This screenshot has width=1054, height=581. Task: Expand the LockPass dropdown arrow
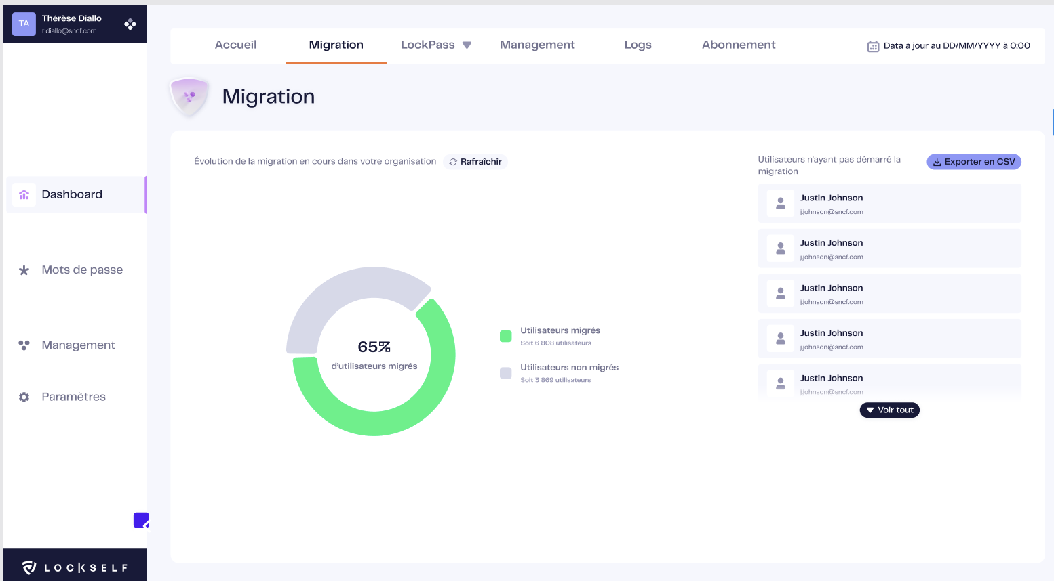tap(467, 45)
